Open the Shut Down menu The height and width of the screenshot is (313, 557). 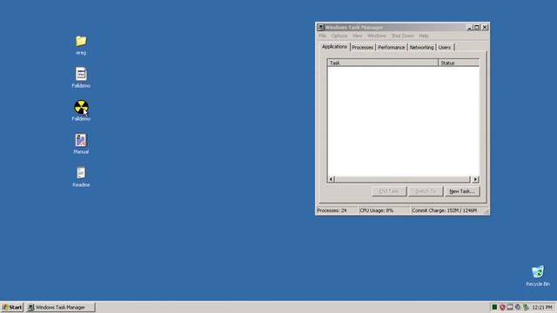coord(403,36)
